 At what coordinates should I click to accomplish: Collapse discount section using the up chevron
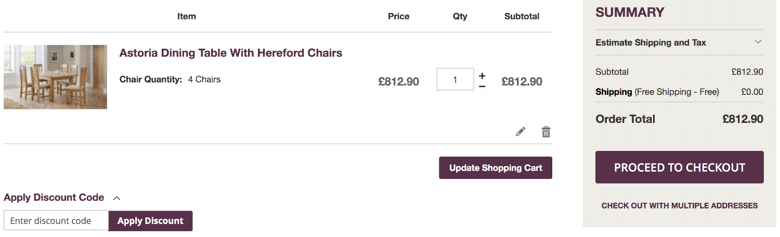(117, 198)
